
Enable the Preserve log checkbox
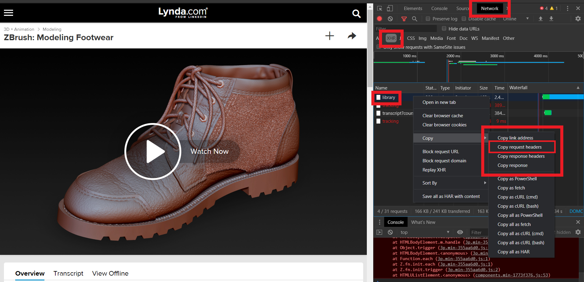tap(428, 19)
